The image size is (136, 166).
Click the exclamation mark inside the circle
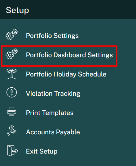coord(11,92)
